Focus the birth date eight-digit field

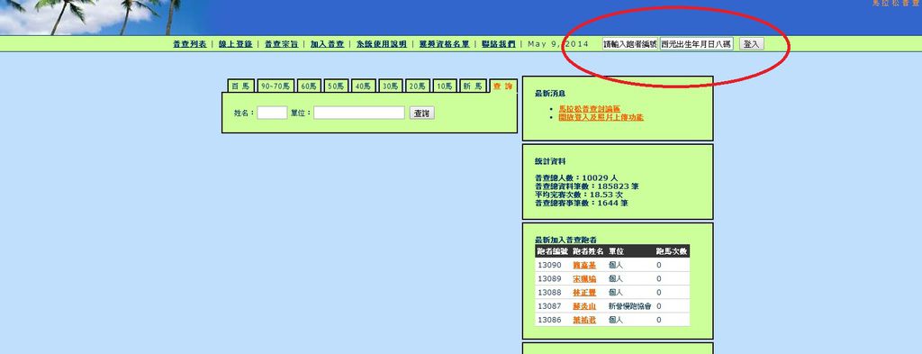(x=696, y=44)
